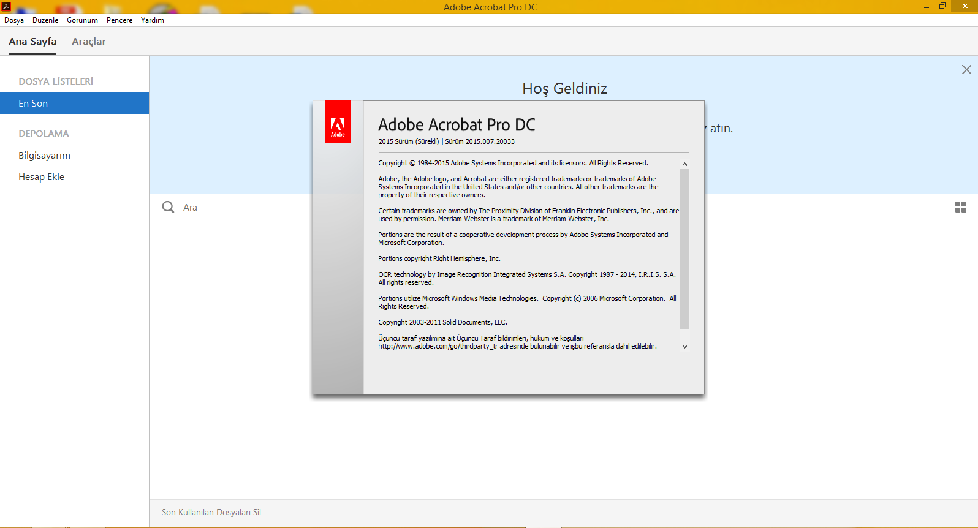The width and height of the screenshot is (978, 528).
Task: Open the Düzenle menu
Action: click(45, 20)
